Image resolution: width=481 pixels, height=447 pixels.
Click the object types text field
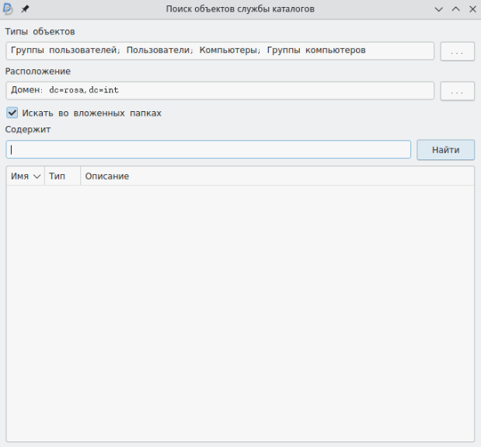[x=219, y=51]
